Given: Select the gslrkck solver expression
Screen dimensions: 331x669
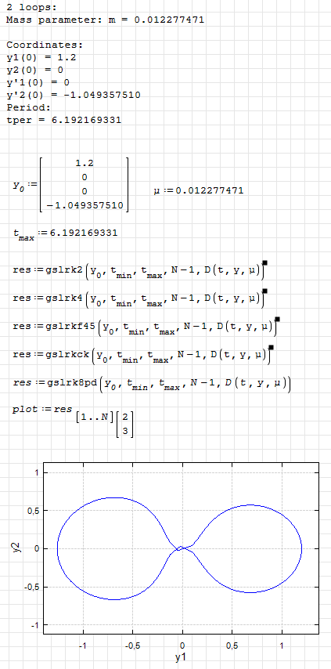Looking at the screenshot, I should click(142, 356).
